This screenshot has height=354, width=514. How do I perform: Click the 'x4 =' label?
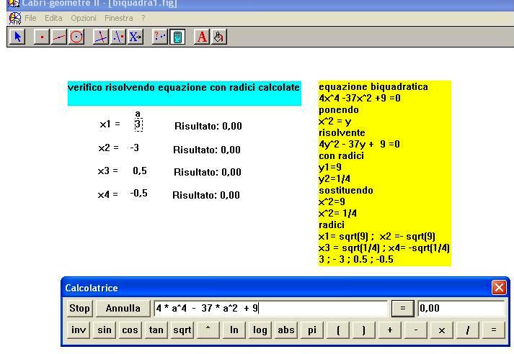coord(108,195)
